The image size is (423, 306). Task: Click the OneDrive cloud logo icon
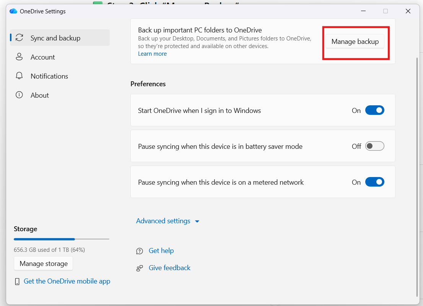pos(13,11)
